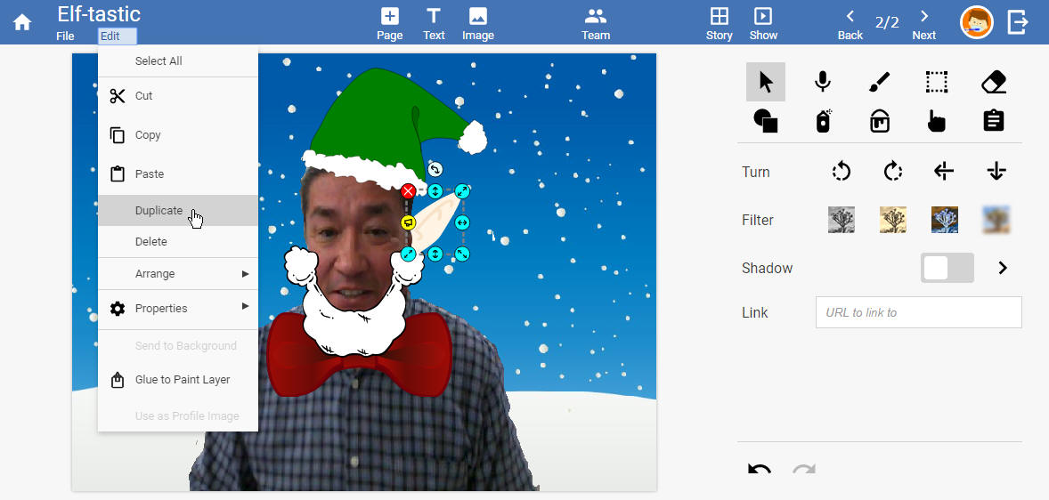Rotate object counterclockwise
Image resolution: width=1049 pixels, height=500 pixels.
tap(841, 172)
